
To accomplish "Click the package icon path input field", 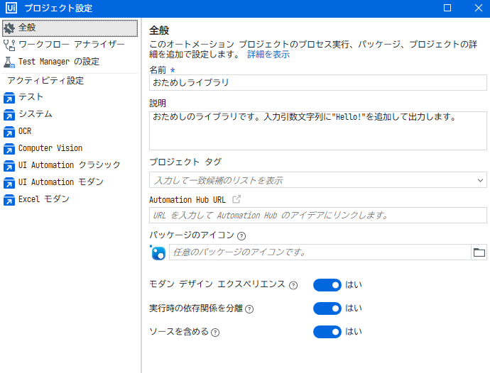I will tap(320, 252).
